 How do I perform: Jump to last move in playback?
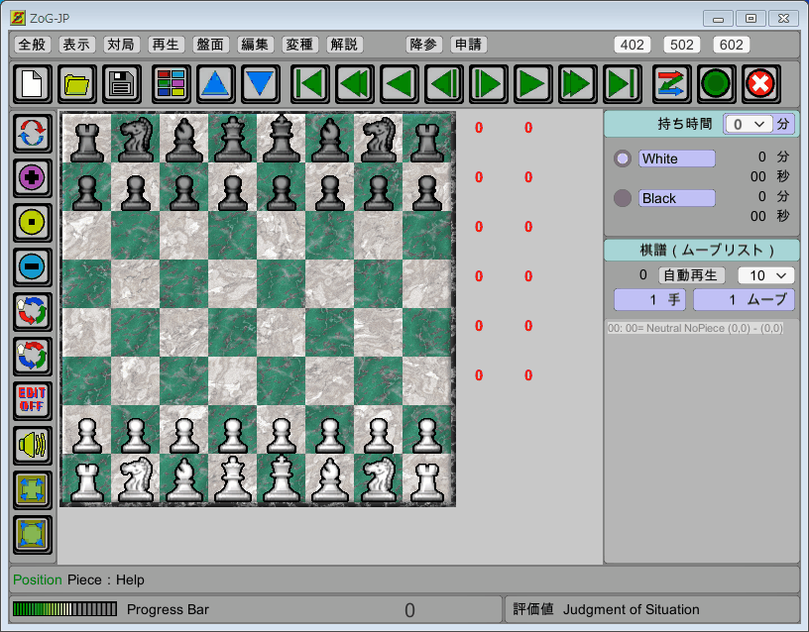click(x=623, y=83)
